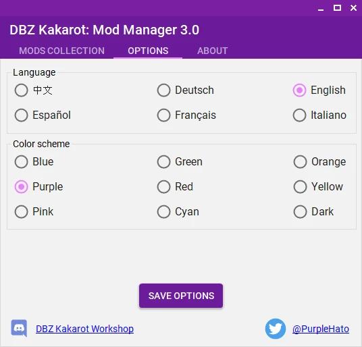Click the Save Options button

[181, 296]
